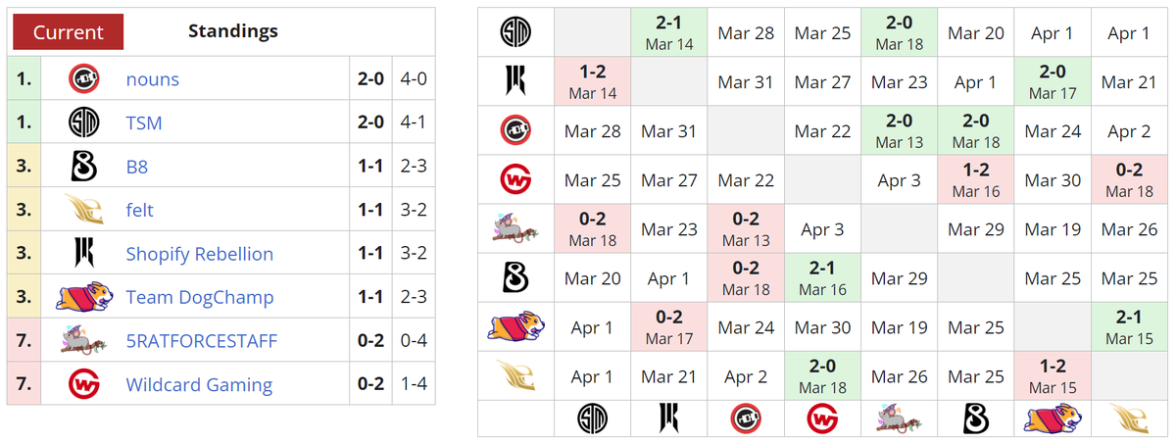Click the 2-1 Mar 14 result cell
Image resolution: width=1176 pixels, height=443 pixels.
pyautogui.click(x=669, y=32)
